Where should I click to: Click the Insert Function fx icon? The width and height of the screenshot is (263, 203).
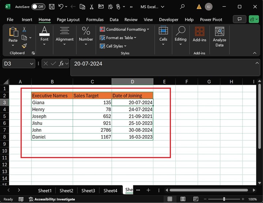(62, 64)
